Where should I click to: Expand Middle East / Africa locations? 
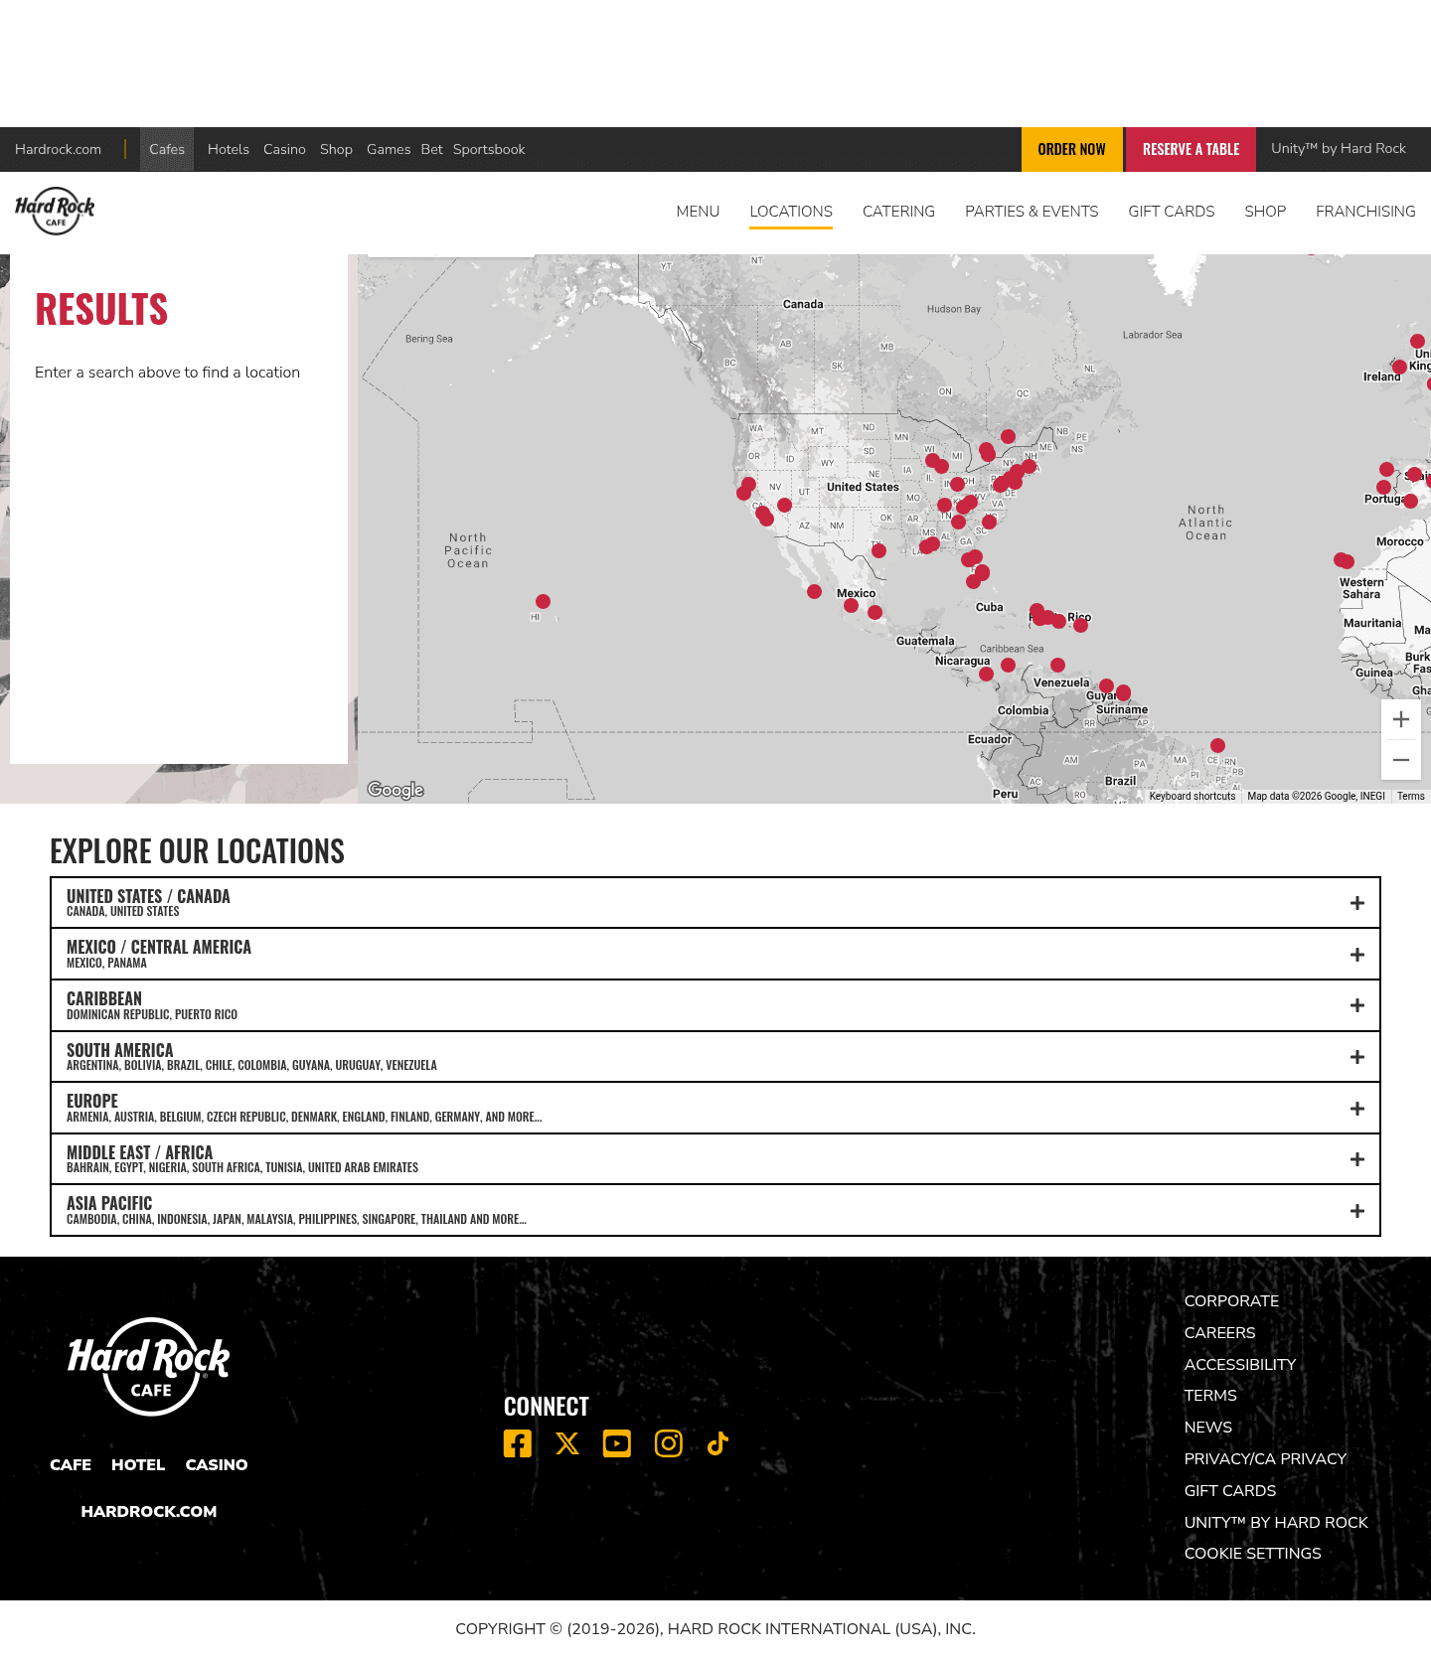click(x=715, y=1159)
